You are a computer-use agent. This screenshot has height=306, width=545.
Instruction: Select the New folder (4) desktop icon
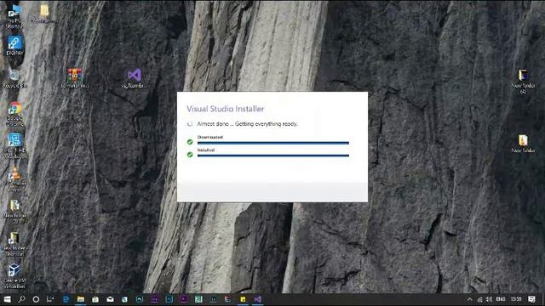click(523, 82)
